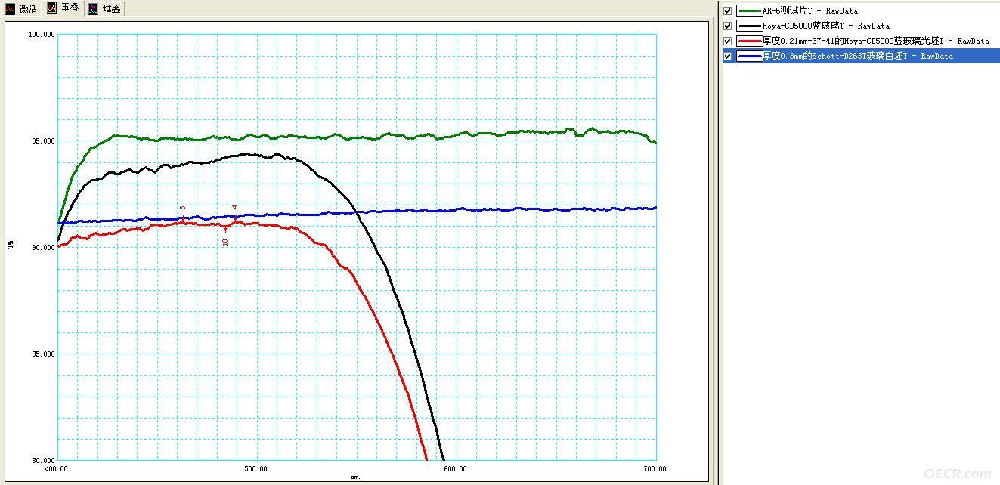
Task: Uncheck the AR-6测试片T RawData checkbox
Action: 728,11
